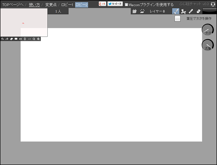This screenshot has width=217, height=165.
Task: Flip canvas vertically with the up-down arrow icon
Action: (25, 39)
